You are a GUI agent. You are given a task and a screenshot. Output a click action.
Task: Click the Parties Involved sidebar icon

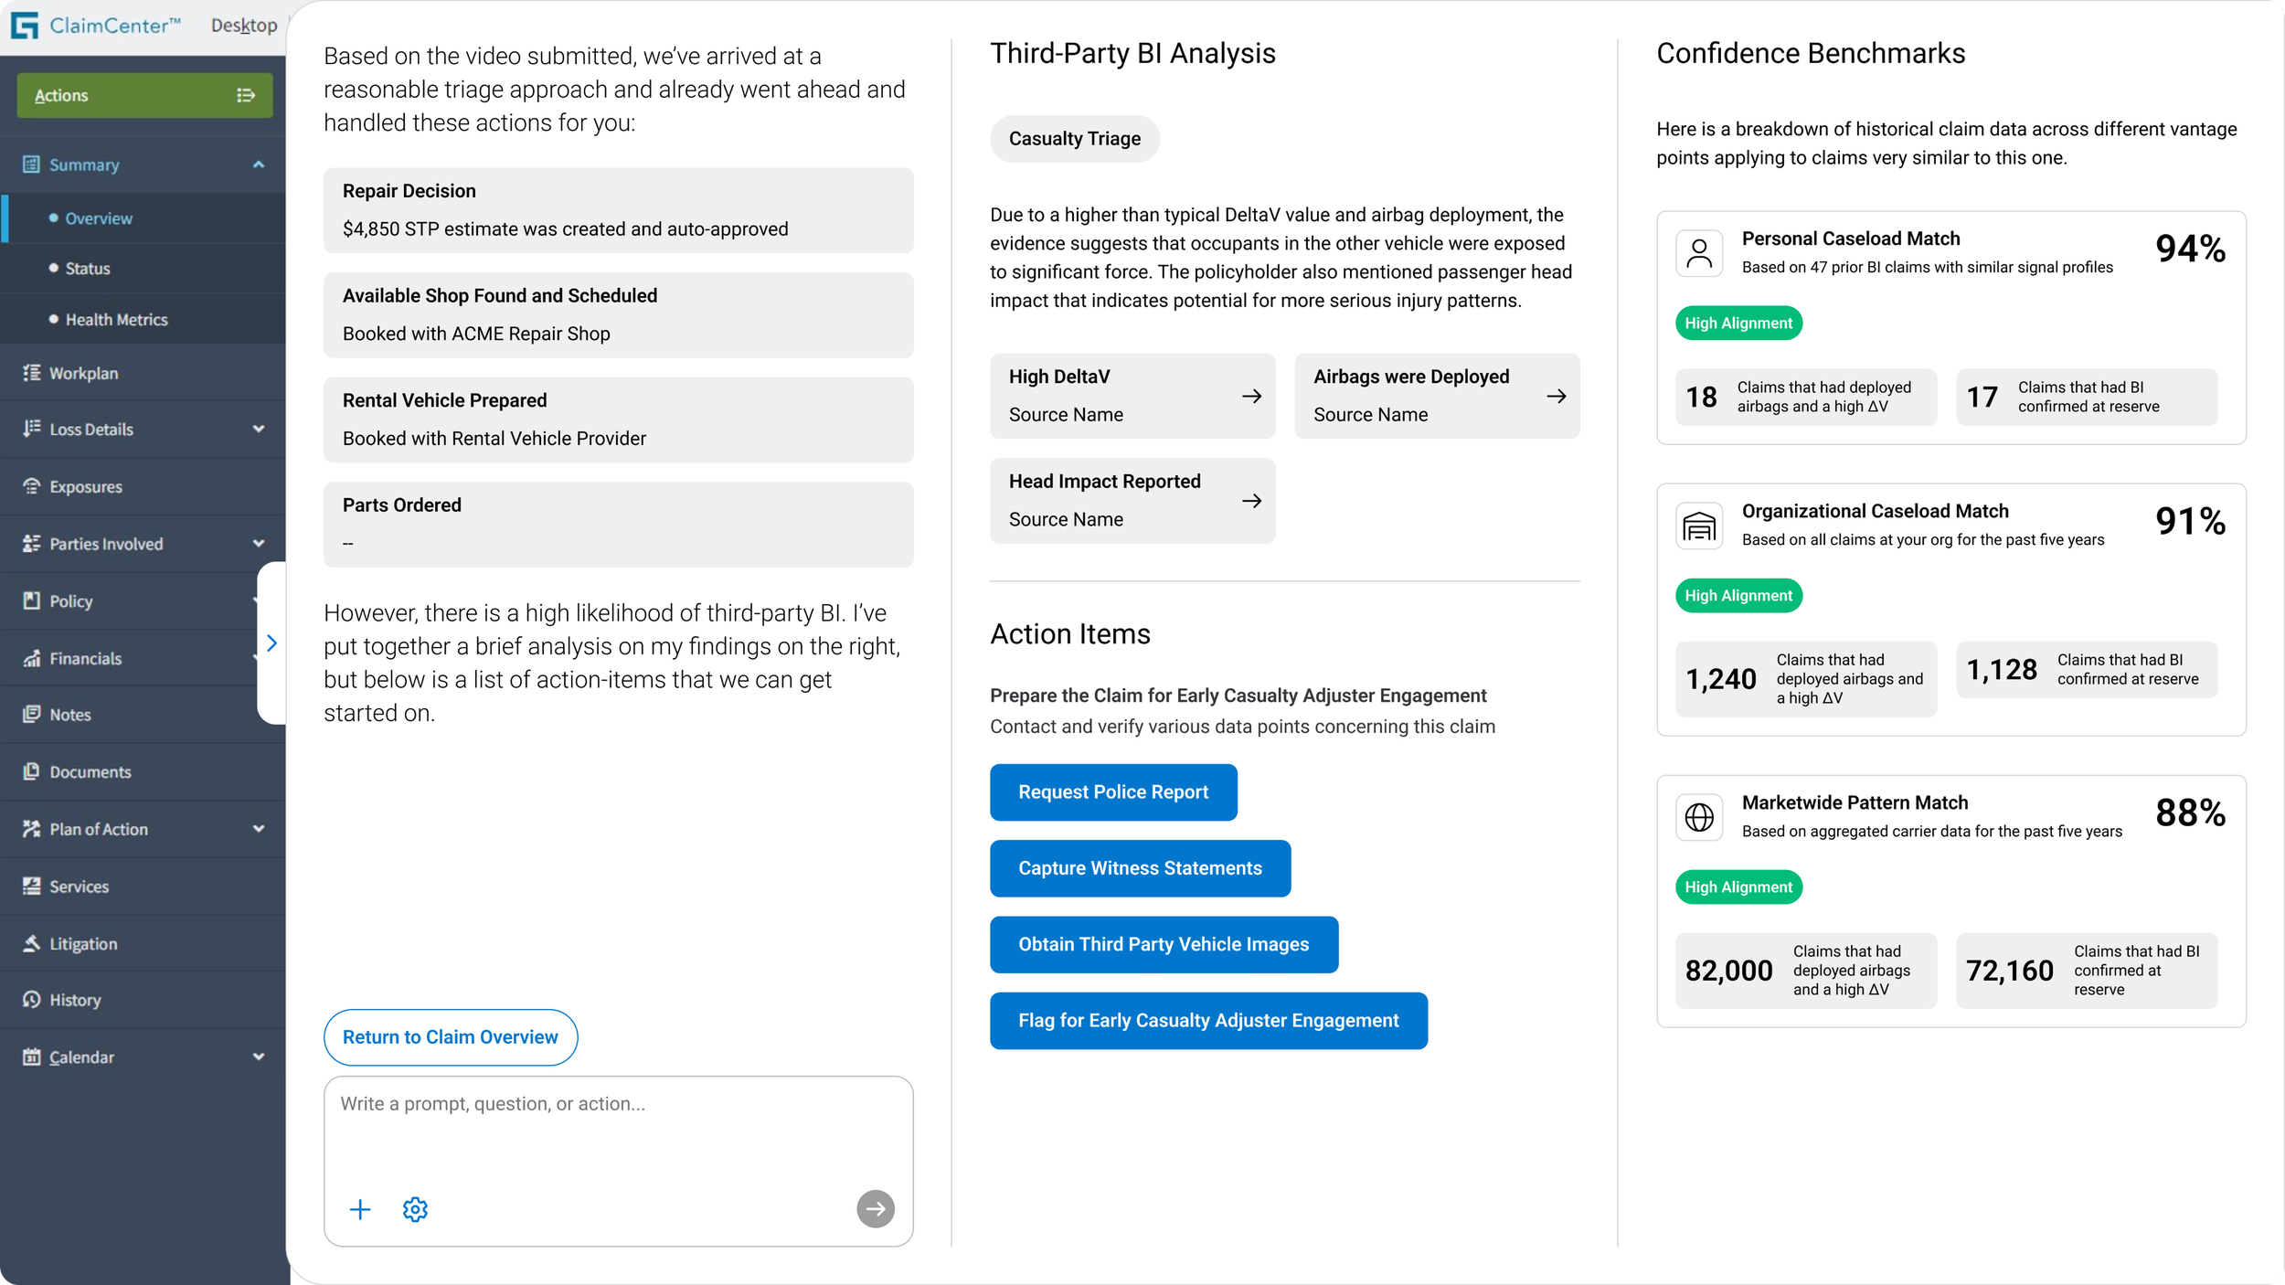click(x=31, y=544)
